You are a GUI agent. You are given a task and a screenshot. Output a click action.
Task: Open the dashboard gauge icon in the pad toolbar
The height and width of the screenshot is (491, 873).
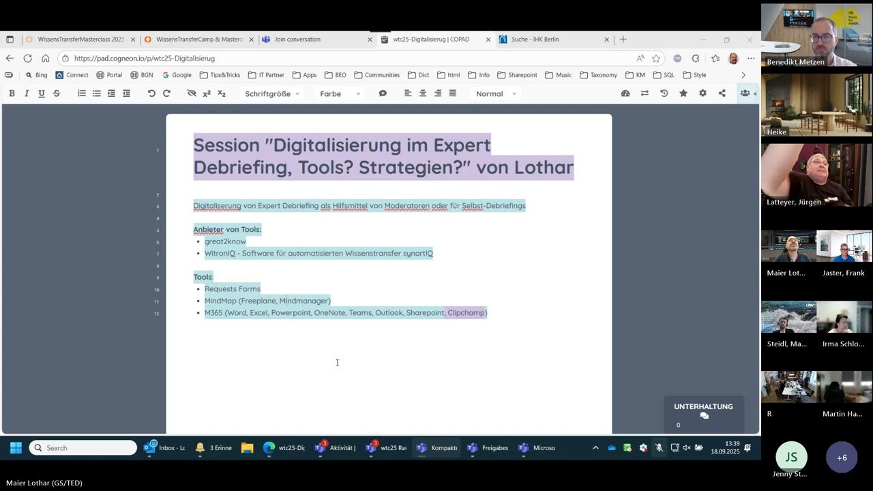point(625,93)
